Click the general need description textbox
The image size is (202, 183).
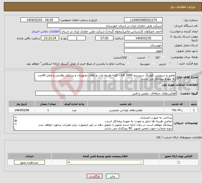(x=105, y=77)
